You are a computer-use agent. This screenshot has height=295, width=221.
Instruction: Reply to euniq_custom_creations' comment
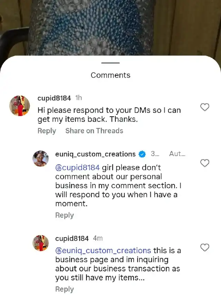tap(64, 215)
